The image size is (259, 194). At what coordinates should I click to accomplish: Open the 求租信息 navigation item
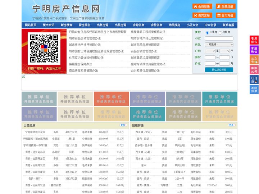156,25
